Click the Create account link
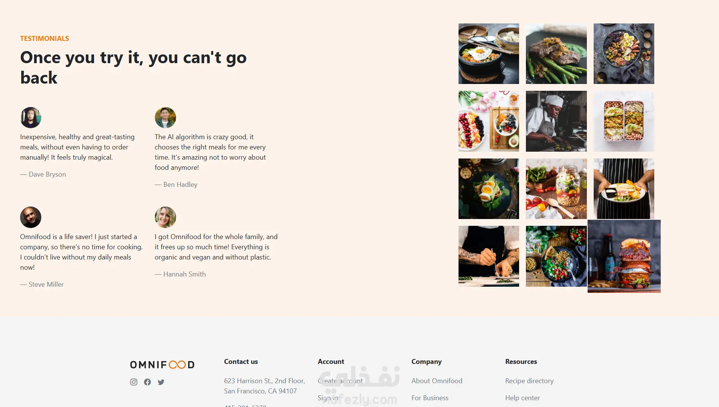719x407 pixels. 340,381
